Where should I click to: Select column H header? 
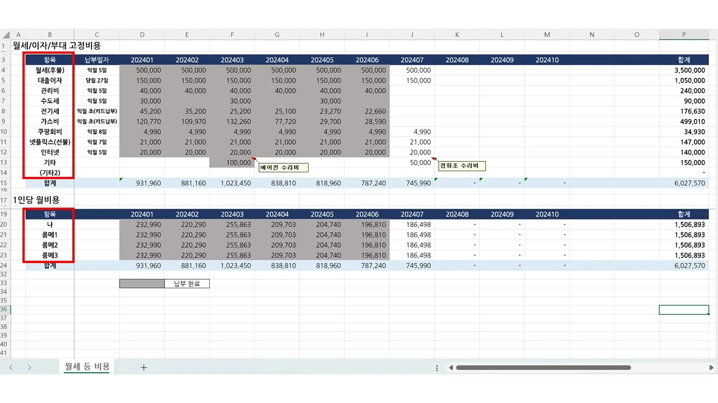pos(322,35)
